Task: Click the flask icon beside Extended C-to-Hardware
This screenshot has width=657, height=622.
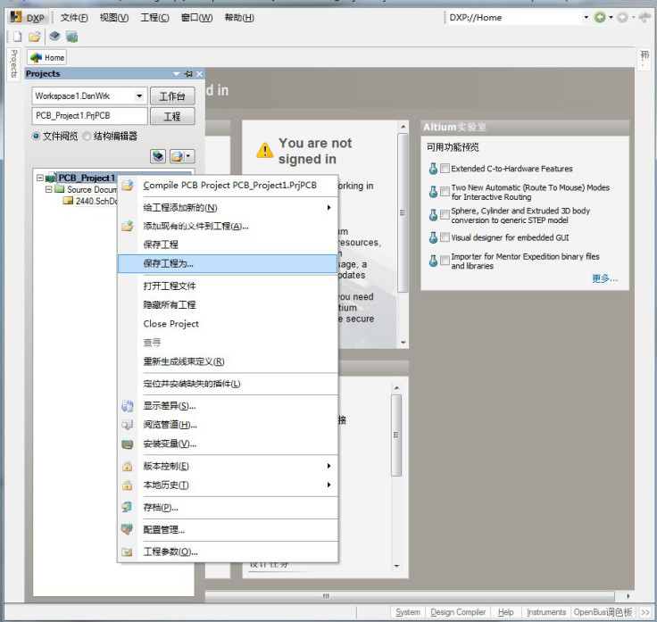Action: pyautogui.click(x=433, y=169)
